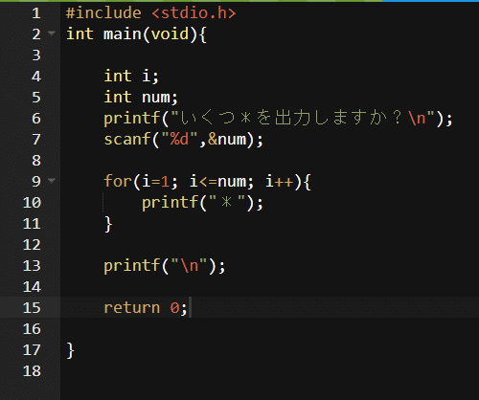
Task: Select line number 18 in the gutter
Action: click(32, 371)
